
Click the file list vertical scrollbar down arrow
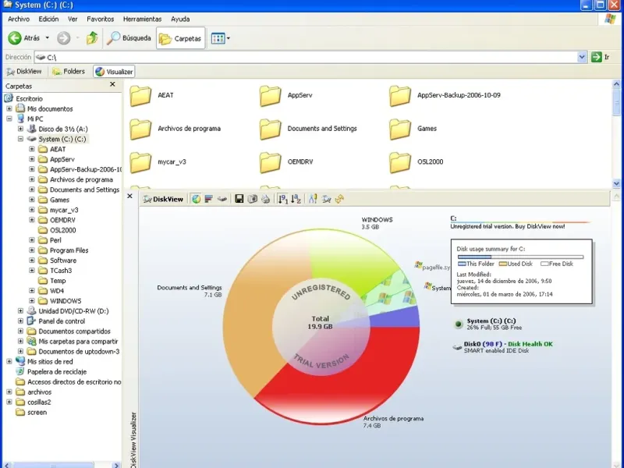tap(616, 183)
